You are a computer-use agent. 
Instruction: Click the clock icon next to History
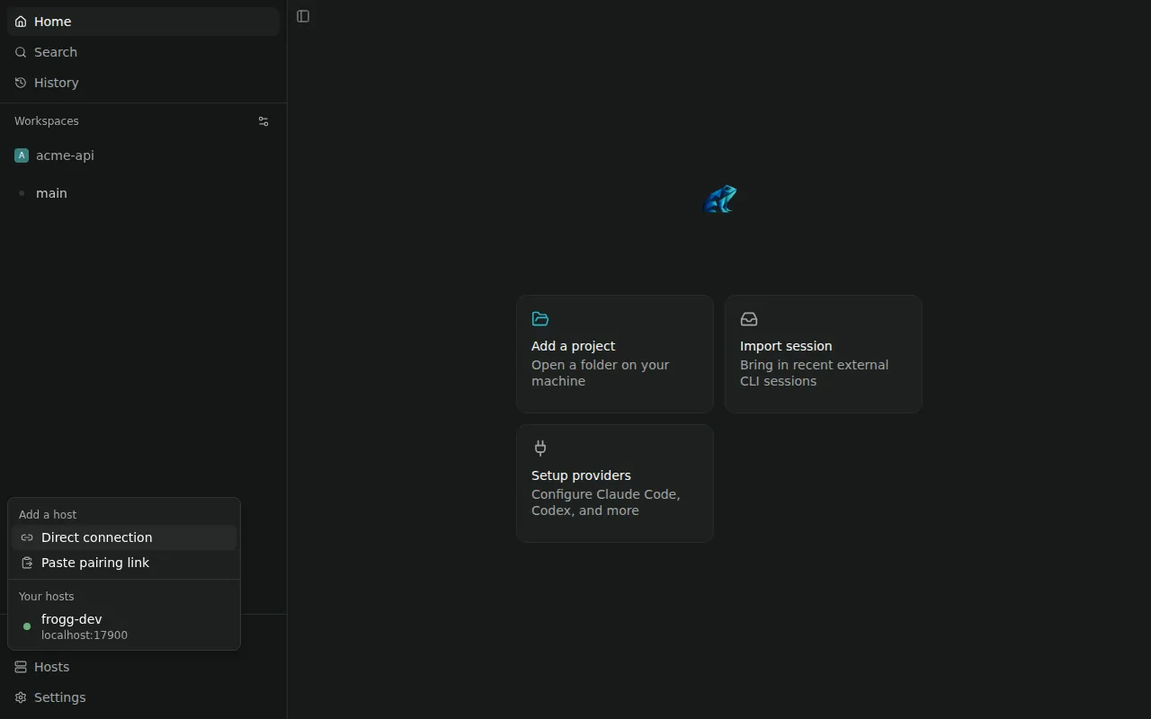click(x=21, y=83)
